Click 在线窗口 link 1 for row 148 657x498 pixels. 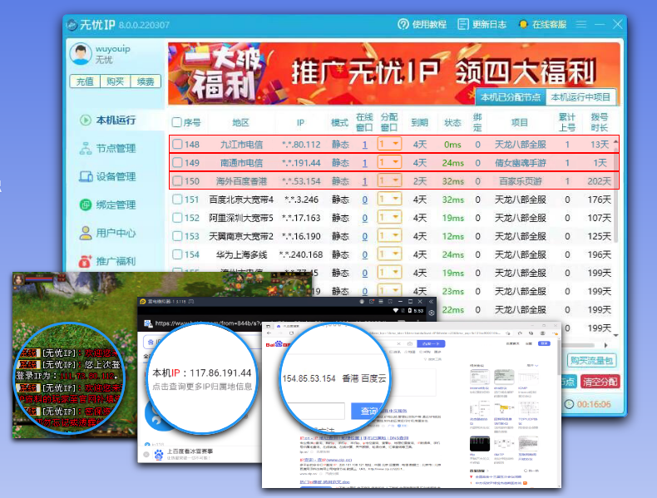click(x=365, y=145)
